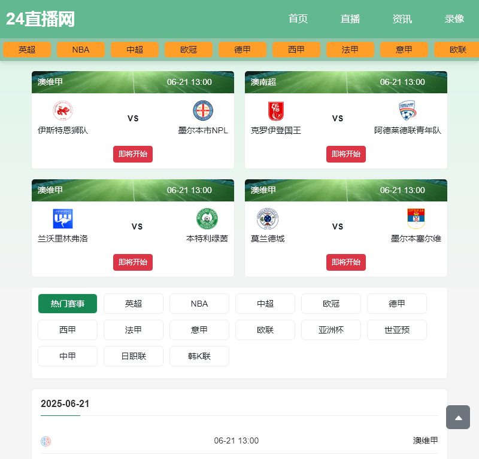
Task: Click the team name 兰沃里林弗洛
Action: (63, 238)
